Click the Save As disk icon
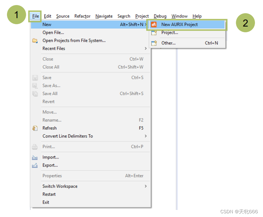The image size is (263, 217). [35, 86]
